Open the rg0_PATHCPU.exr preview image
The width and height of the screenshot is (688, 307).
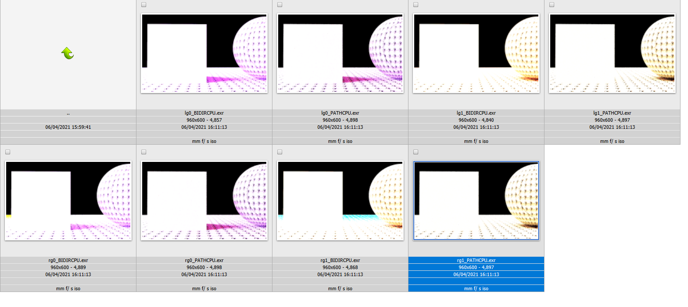204,201
